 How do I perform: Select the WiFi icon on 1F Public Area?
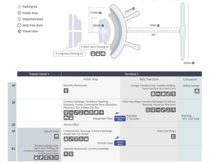pos(81,139)
